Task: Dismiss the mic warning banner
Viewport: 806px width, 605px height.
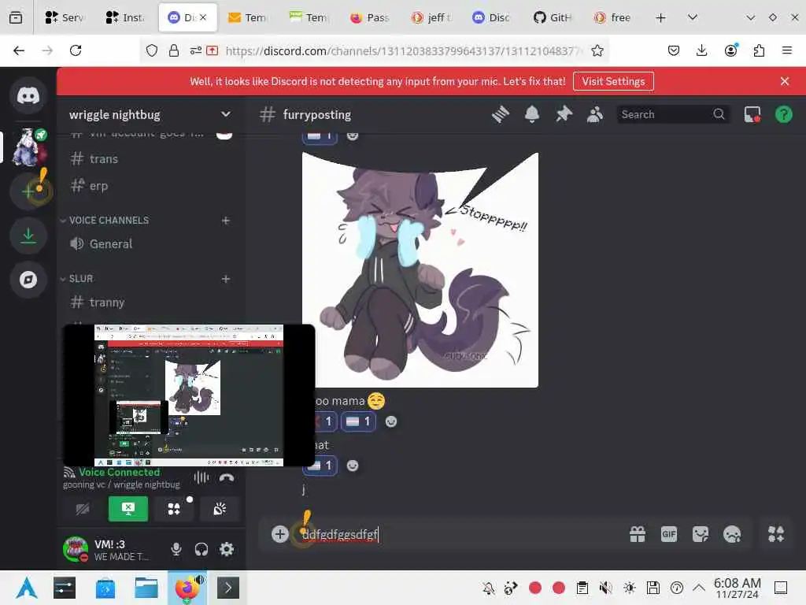Action: [785, 81]
